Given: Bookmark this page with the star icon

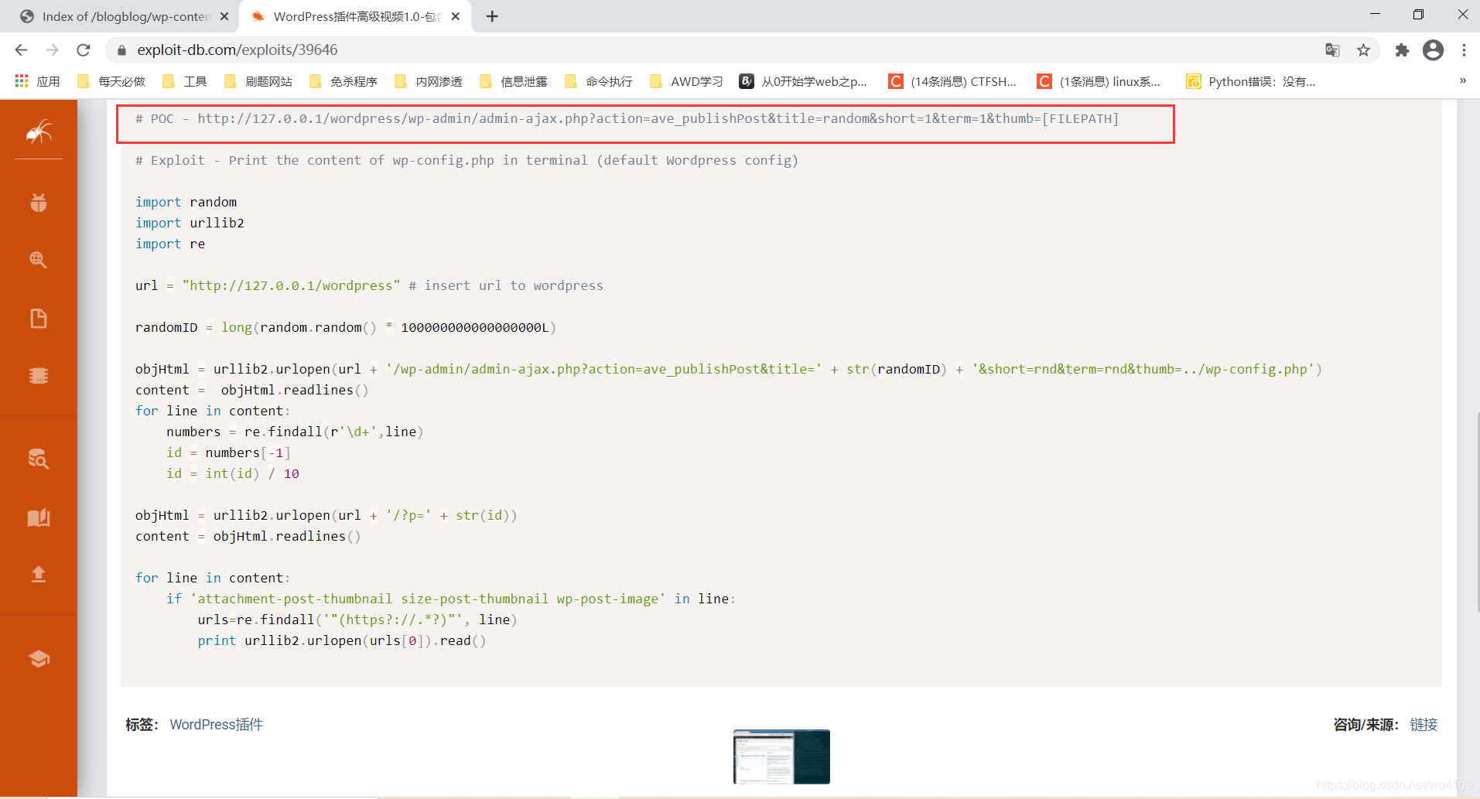Looking at the screenshot, I should [1363, 50].
